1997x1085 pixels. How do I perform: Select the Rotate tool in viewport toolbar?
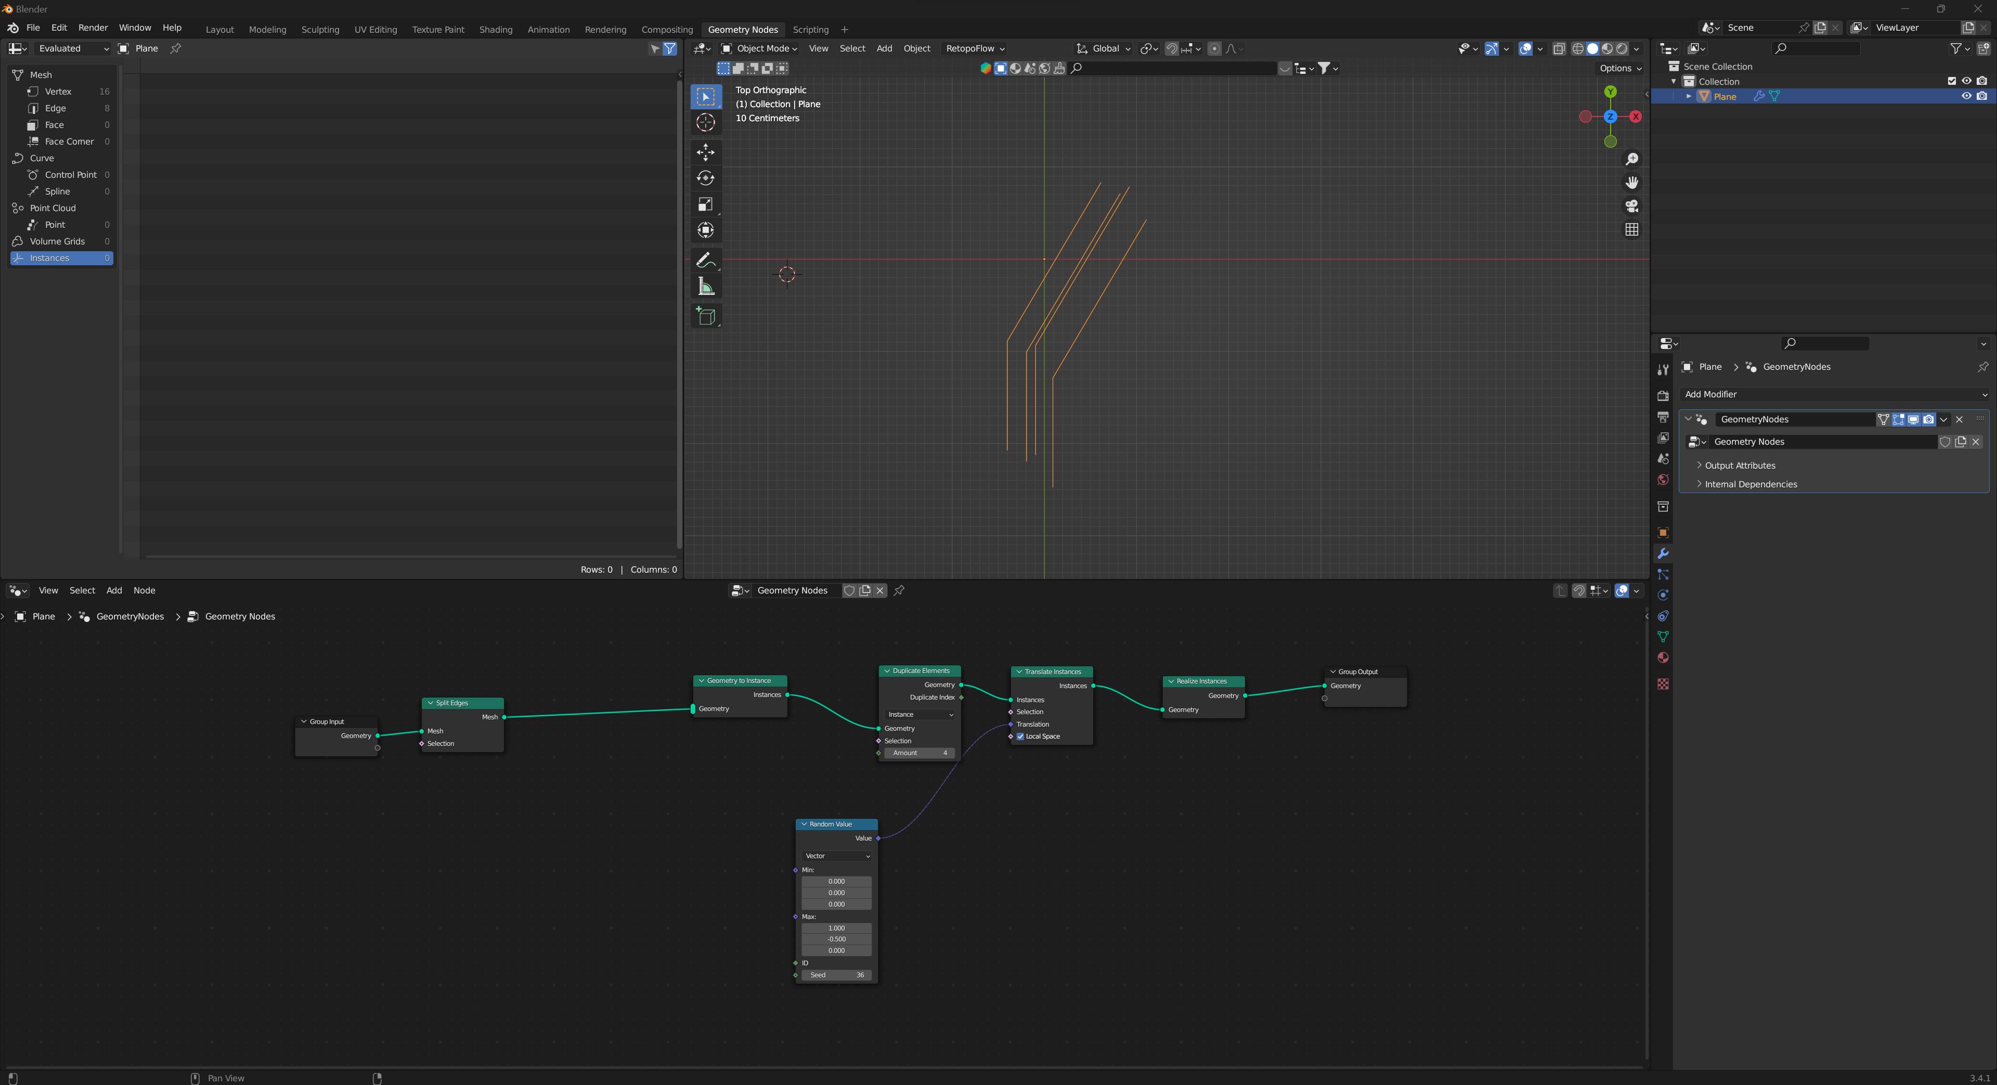pos(706,177)
